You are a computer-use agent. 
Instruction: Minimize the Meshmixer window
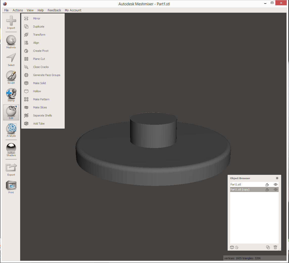(265, 3)
